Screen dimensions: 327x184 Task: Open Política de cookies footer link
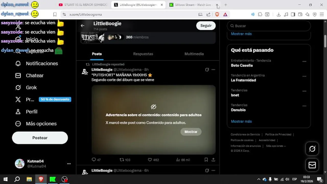coord(242,140)
